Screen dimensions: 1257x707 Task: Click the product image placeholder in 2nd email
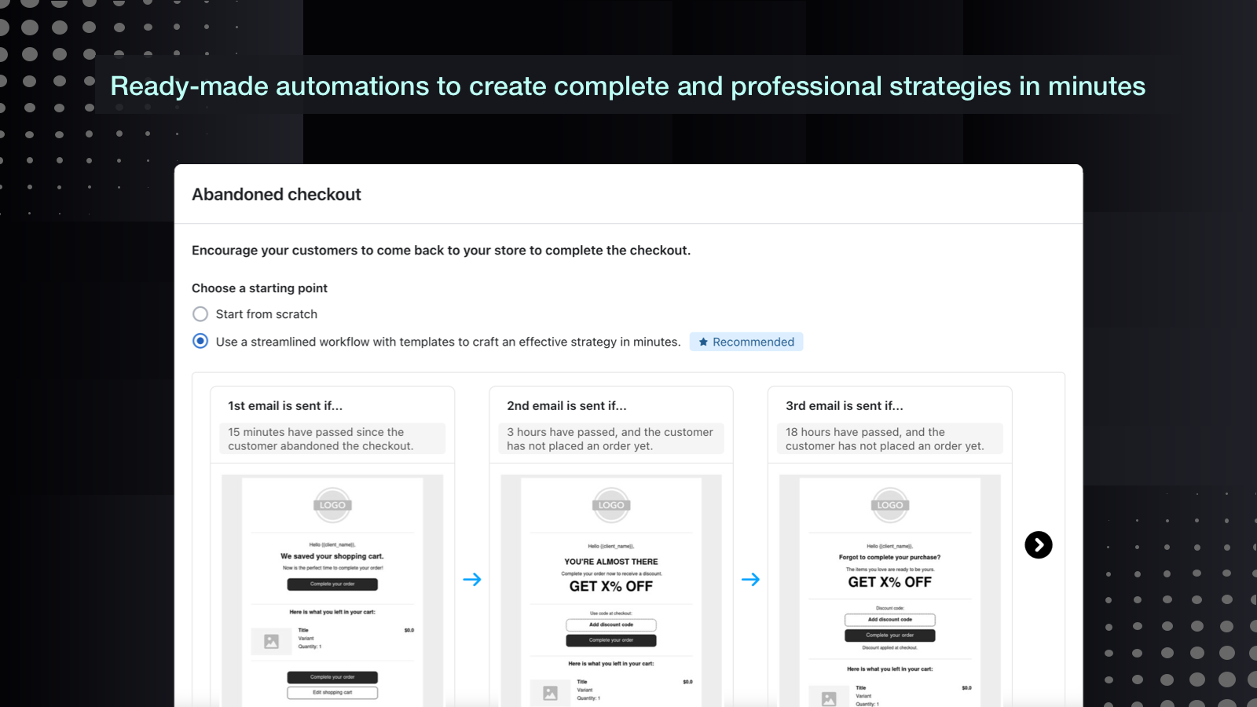tap(550, 693)
